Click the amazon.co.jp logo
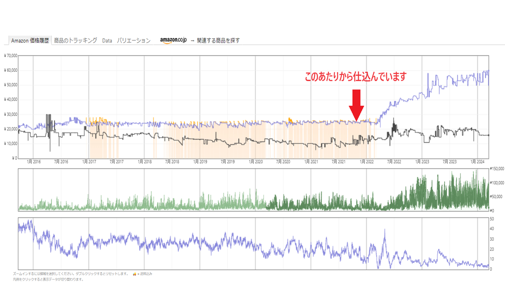The height and width of the screenshot is (284, 505). click(173, 39)
